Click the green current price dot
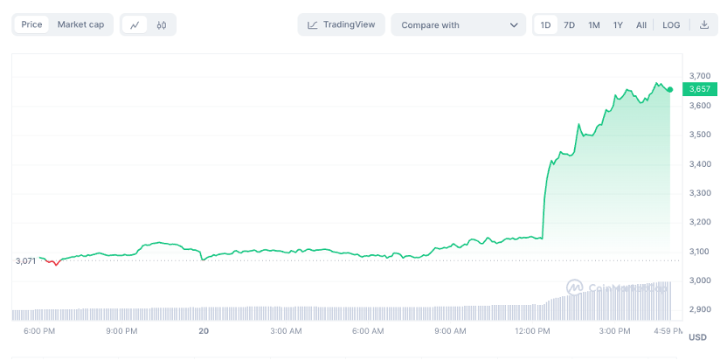Viewport: 727px width, 360px height. [x=670, y=89]
